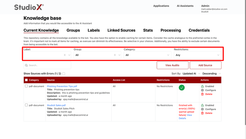Click Enabled for StudioX Sales
This screenshot has height=139, width=246.
pyautogui.click(x=209, y=105)
